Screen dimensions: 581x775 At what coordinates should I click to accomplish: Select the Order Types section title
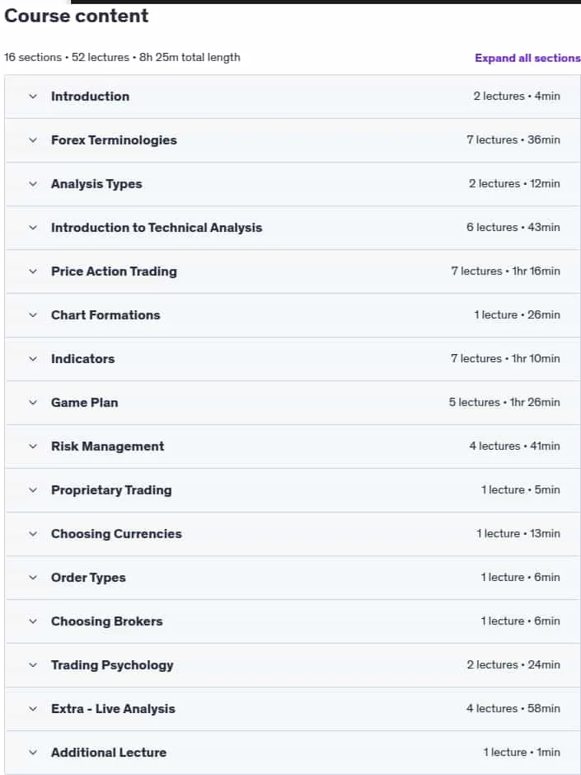tap(88, 578)
